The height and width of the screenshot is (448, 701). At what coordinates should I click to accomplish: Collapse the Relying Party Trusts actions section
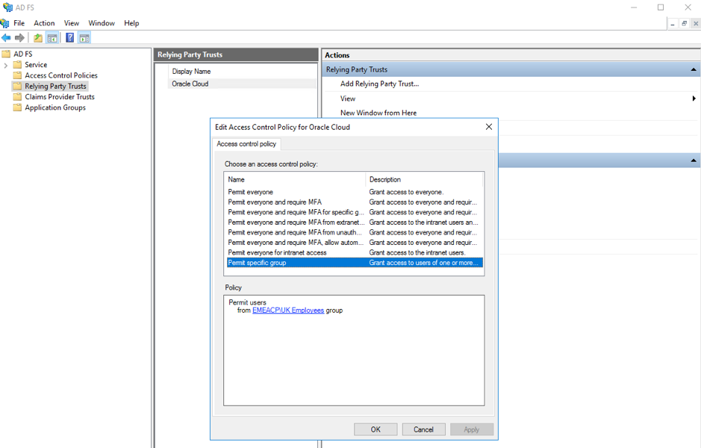click(x=694, y=69)
